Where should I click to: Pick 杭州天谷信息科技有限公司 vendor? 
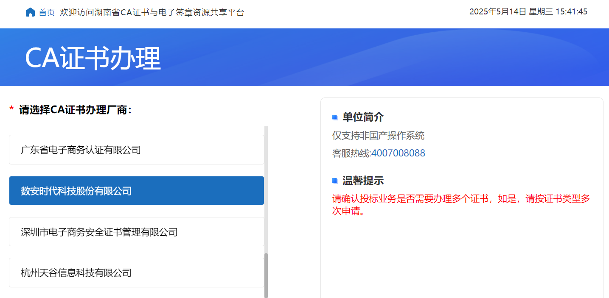(x=137, y=273)
